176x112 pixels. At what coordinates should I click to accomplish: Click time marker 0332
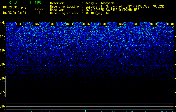pyautogui.click(x=36, y=24)
